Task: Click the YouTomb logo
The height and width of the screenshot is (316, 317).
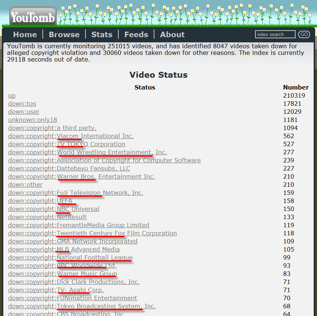Action: click(x=33, y=16)
